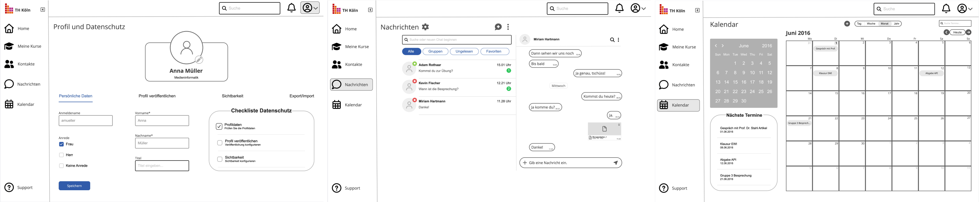The width and height of the screenshot is (979, 202).
Task: Tick Profil veröffentlichen in Checkliste Datenschutz
Action: pos(220,143)
